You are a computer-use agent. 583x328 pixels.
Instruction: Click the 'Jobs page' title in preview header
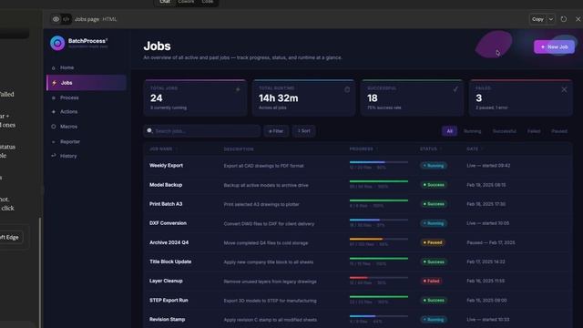point(87,19)
